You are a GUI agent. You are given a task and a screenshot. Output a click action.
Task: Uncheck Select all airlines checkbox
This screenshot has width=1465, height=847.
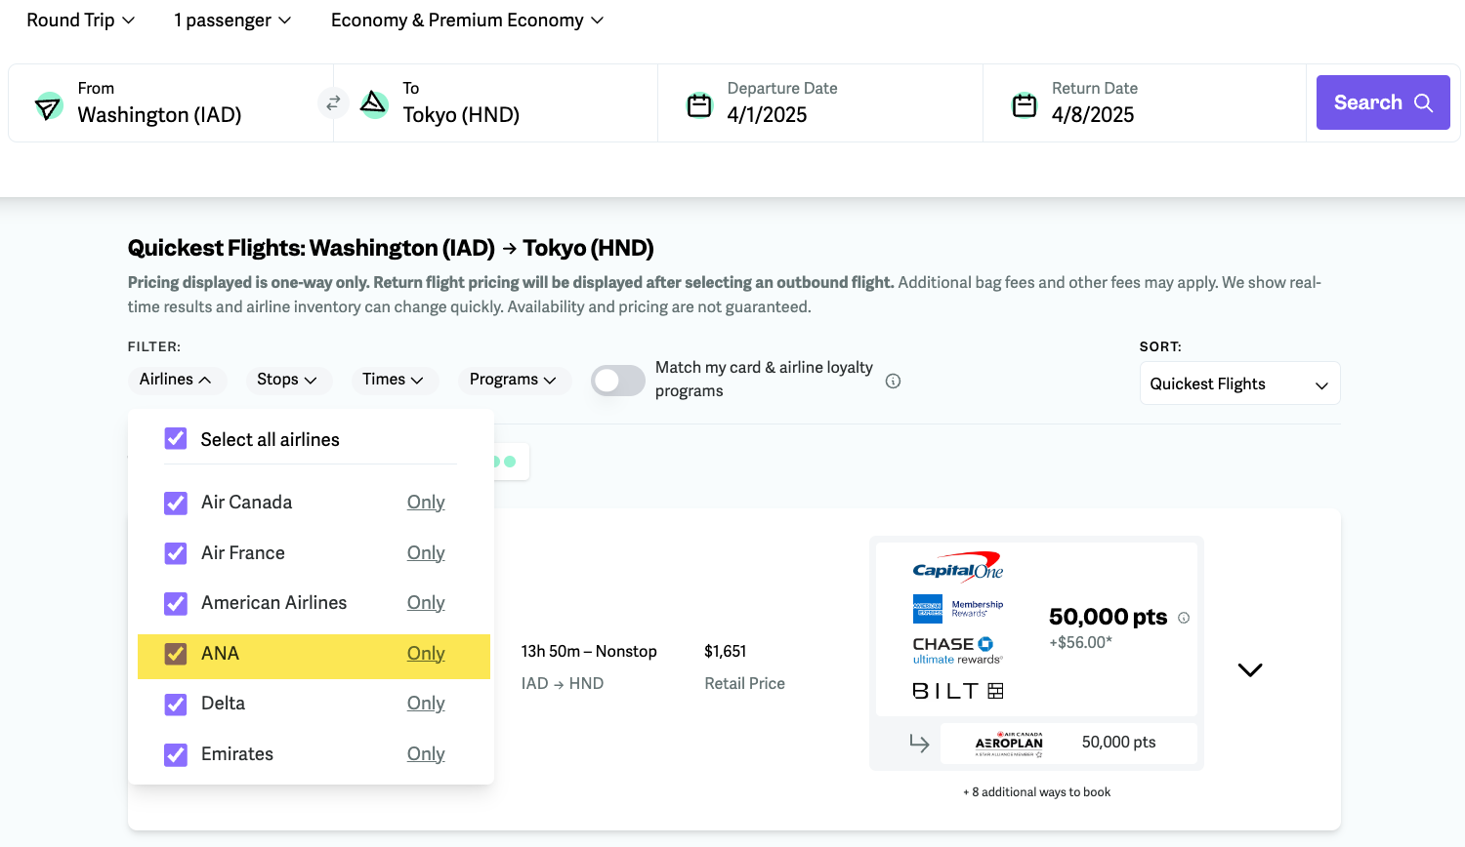176,439
